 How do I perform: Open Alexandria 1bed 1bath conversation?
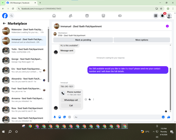click(x=24, y=80)
